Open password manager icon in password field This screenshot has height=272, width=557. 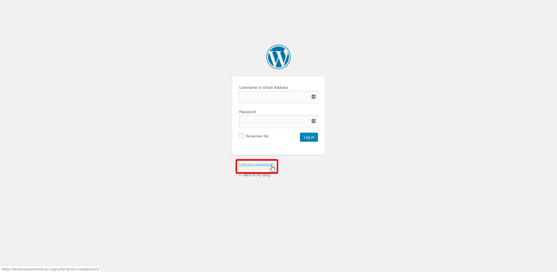pyautogui.click(x=314, y=121)
